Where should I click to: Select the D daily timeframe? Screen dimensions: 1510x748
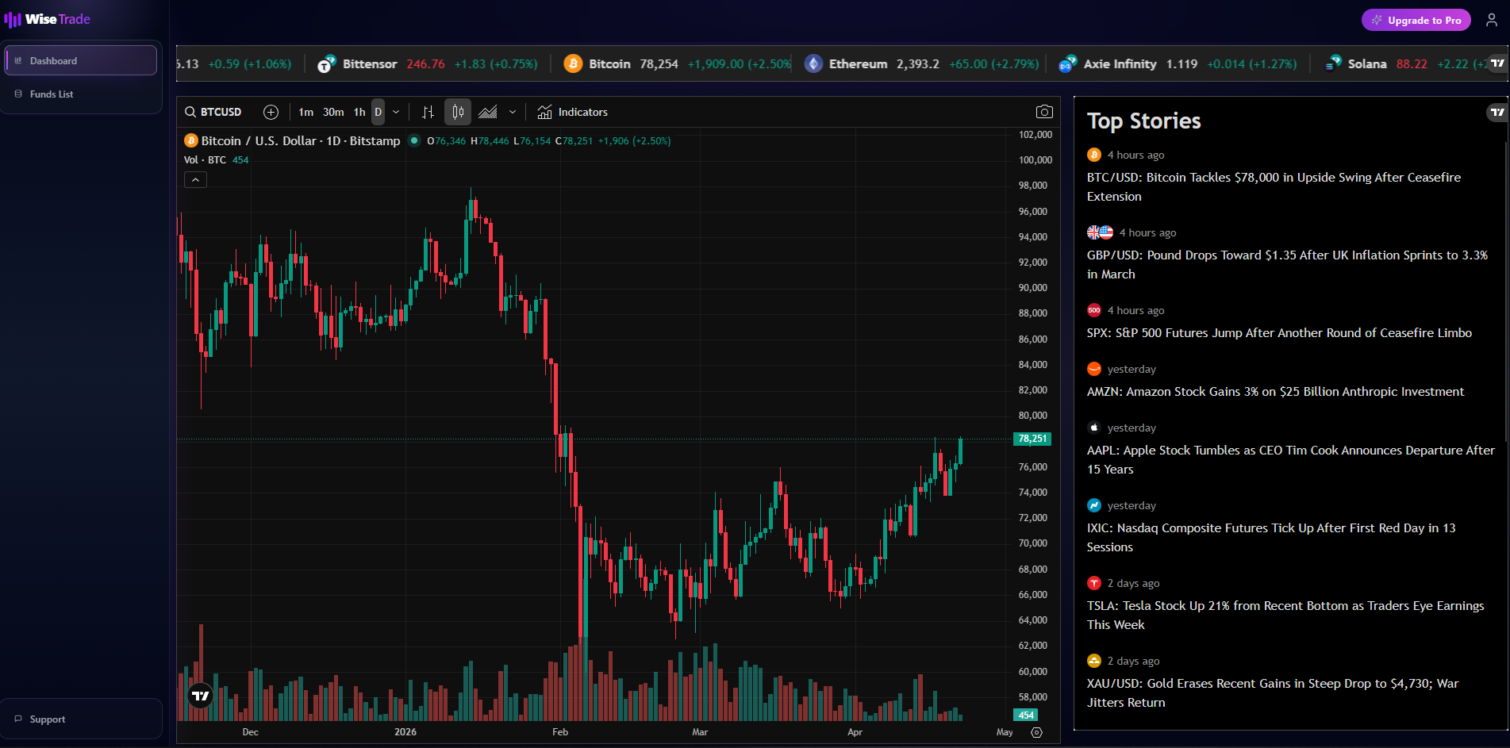point(378,112)
